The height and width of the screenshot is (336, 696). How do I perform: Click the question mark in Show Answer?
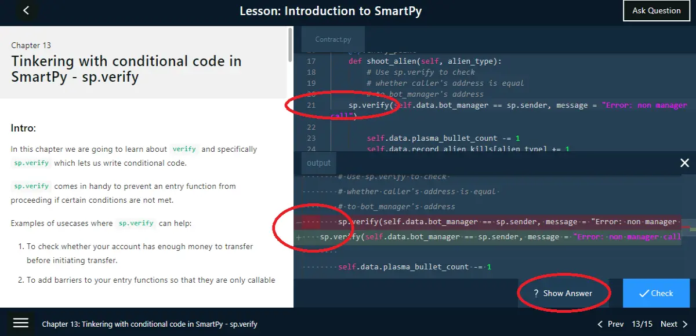pos(536,293)
